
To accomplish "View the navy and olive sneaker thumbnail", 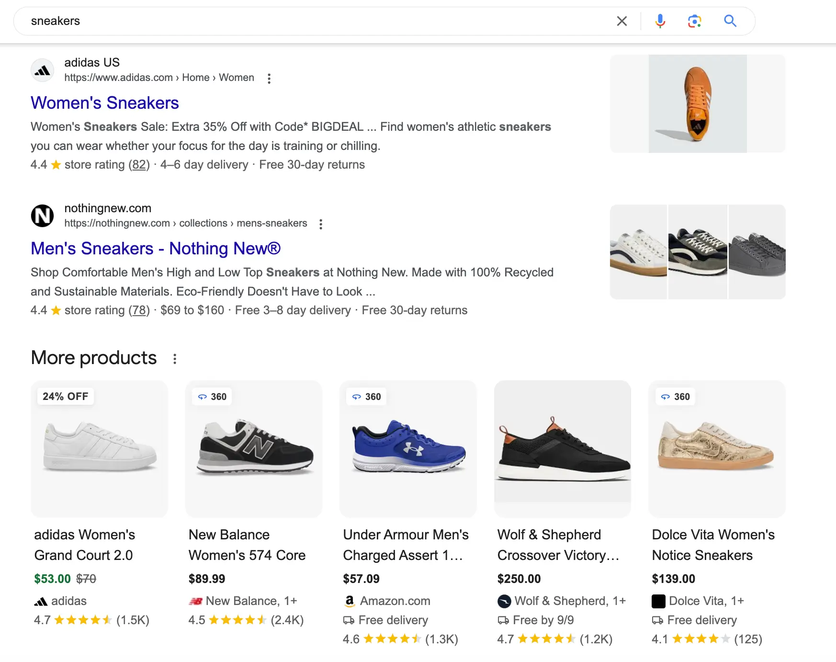I will 698,252.
